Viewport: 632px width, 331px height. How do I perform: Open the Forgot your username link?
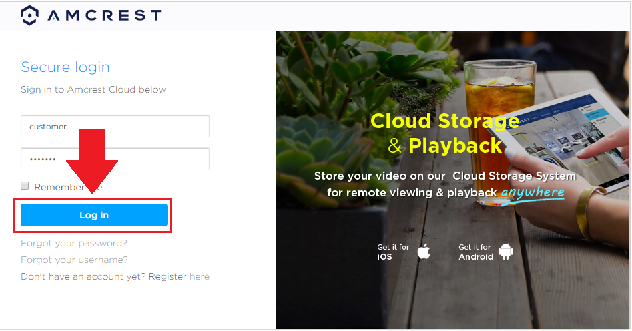74,260
